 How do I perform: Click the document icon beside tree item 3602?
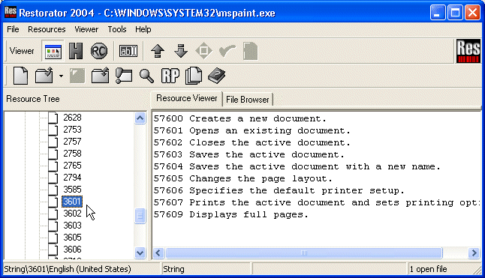[x=53, y=214]
